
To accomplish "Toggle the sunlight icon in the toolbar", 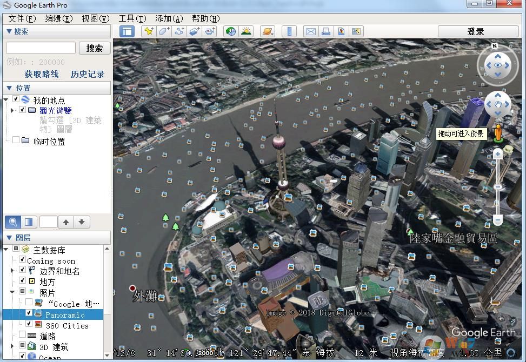I will [x=246, y=31].
